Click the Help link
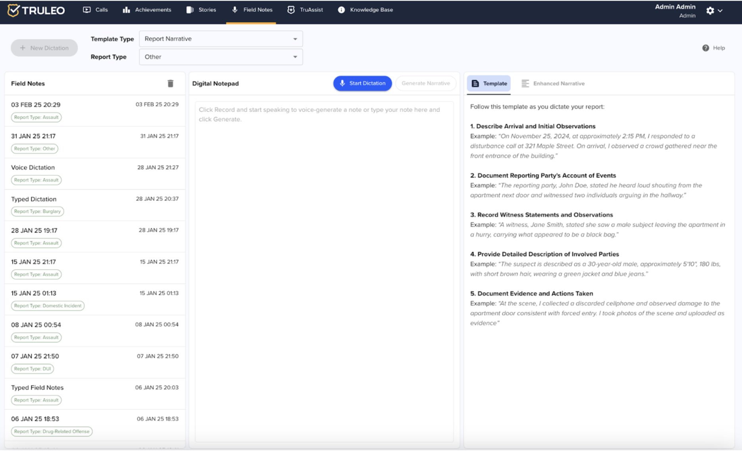The height and width of the screenshot is (454, 742). [713, 48]
